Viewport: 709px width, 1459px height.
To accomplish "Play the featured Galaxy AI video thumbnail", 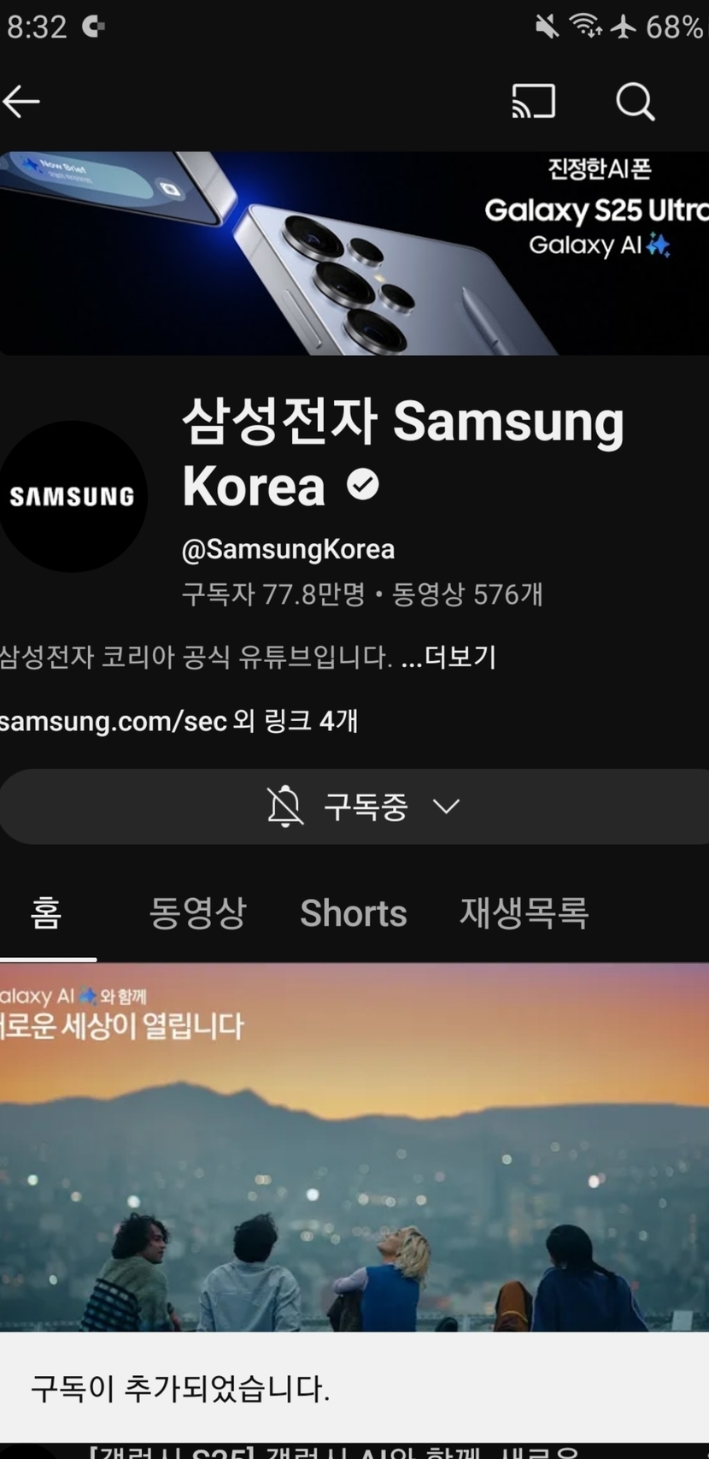I will tap(354, 1147).
